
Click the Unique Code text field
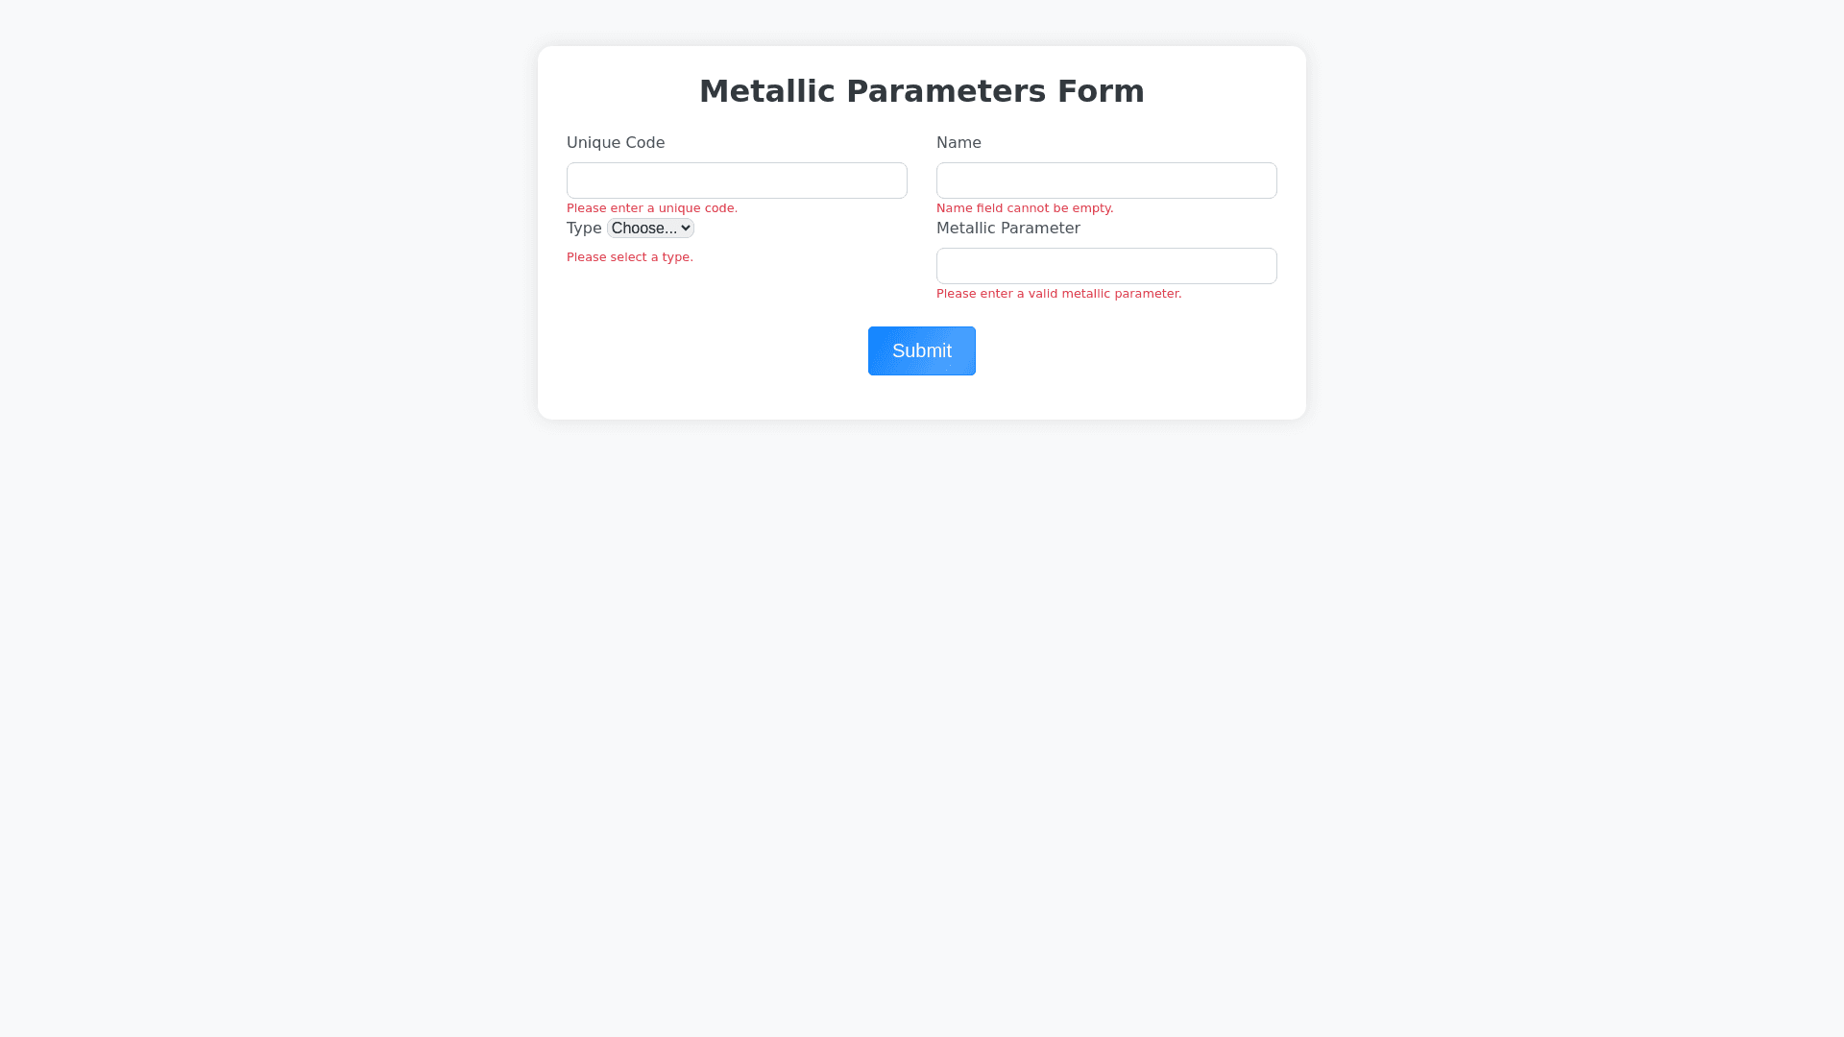click(x=737, y=181)
